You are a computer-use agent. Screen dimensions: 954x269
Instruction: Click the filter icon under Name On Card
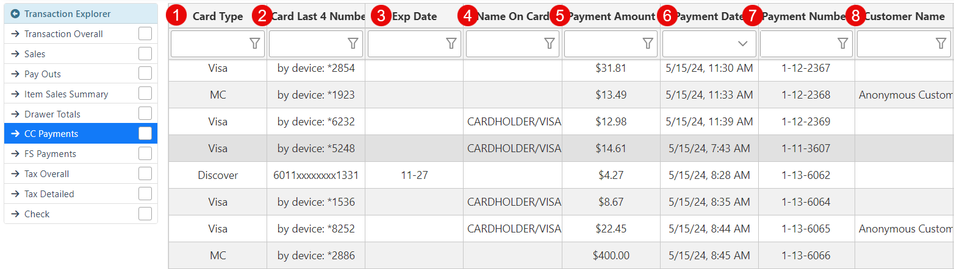point(549,43)
